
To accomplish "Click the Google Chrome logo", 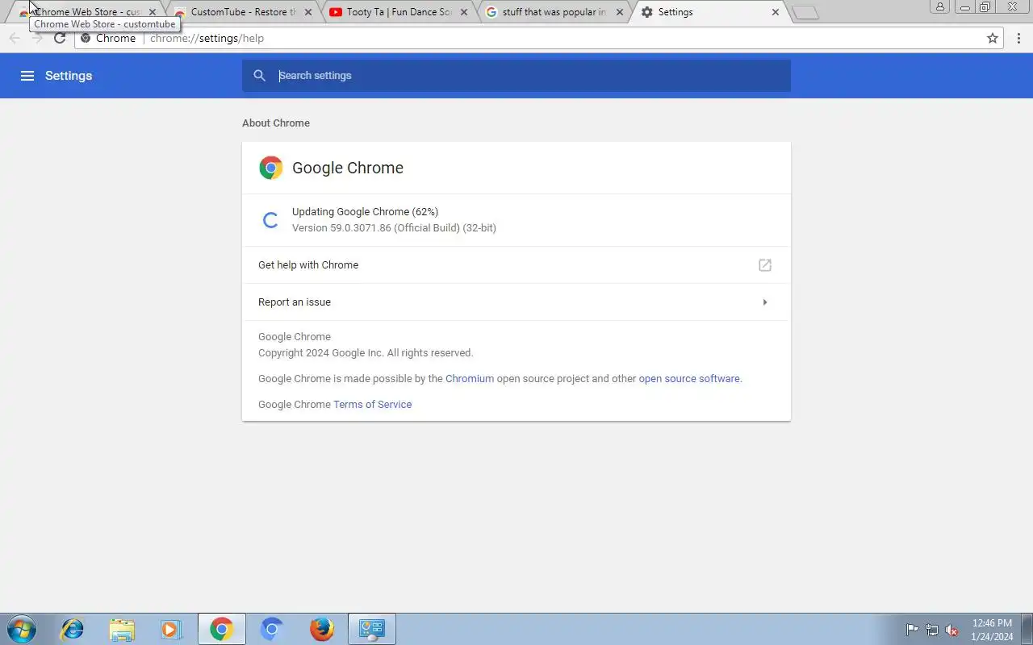I will click(271, 168).
